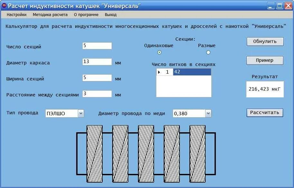Click the row selector arrow next to row 1
The image size is (294, 188).
click(x=159, y=72)
